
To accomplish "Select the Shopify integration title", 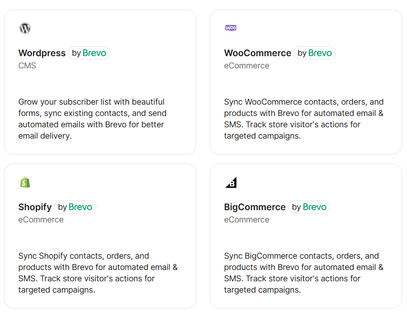I will [35, 207].
